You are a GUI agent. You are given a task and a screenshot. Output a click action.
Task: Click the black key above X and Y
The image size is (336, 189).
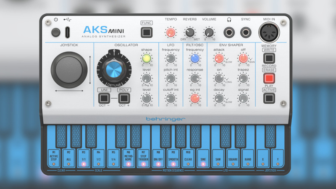(270, 136)
